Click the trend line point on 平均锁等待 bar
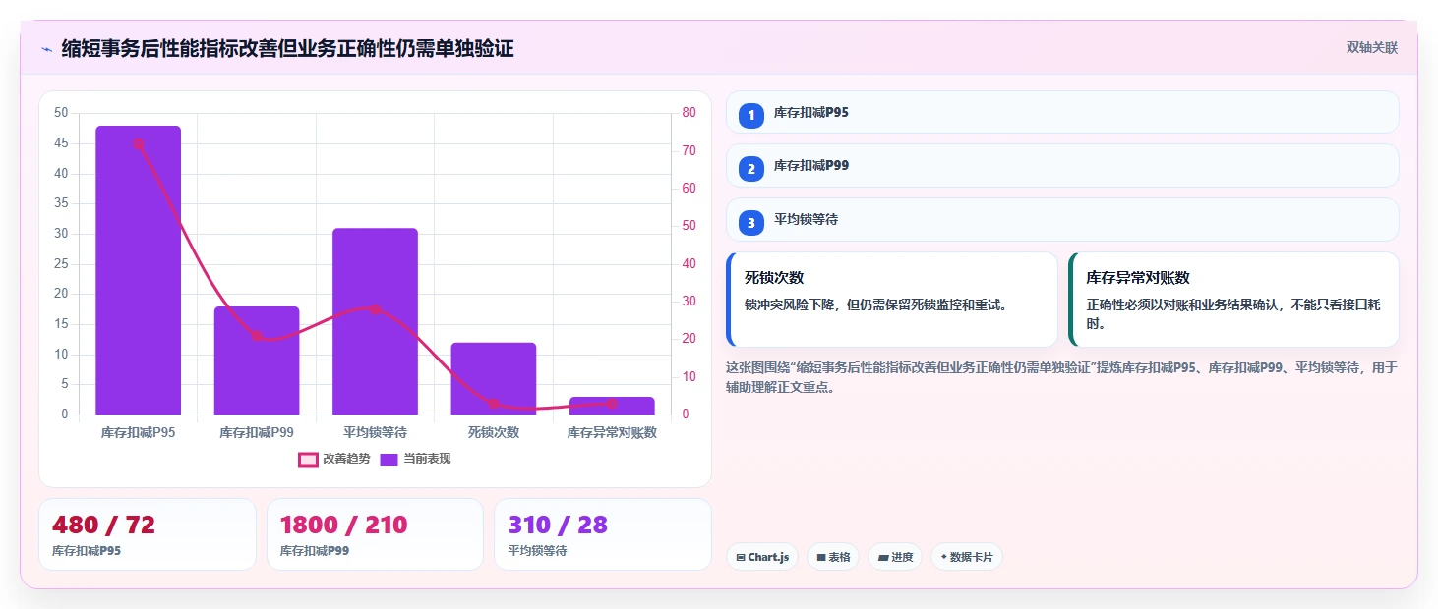The width and height of the screenshot is (1438, 609). 375,309
